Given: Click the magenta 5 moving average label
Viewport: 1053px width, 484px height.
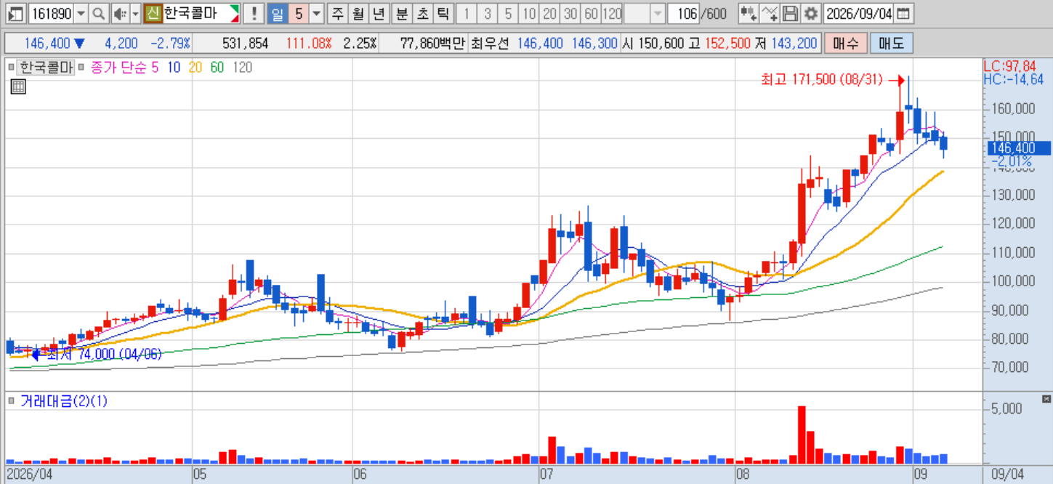Looking at the screenshot, I should [x=154, y=68].
